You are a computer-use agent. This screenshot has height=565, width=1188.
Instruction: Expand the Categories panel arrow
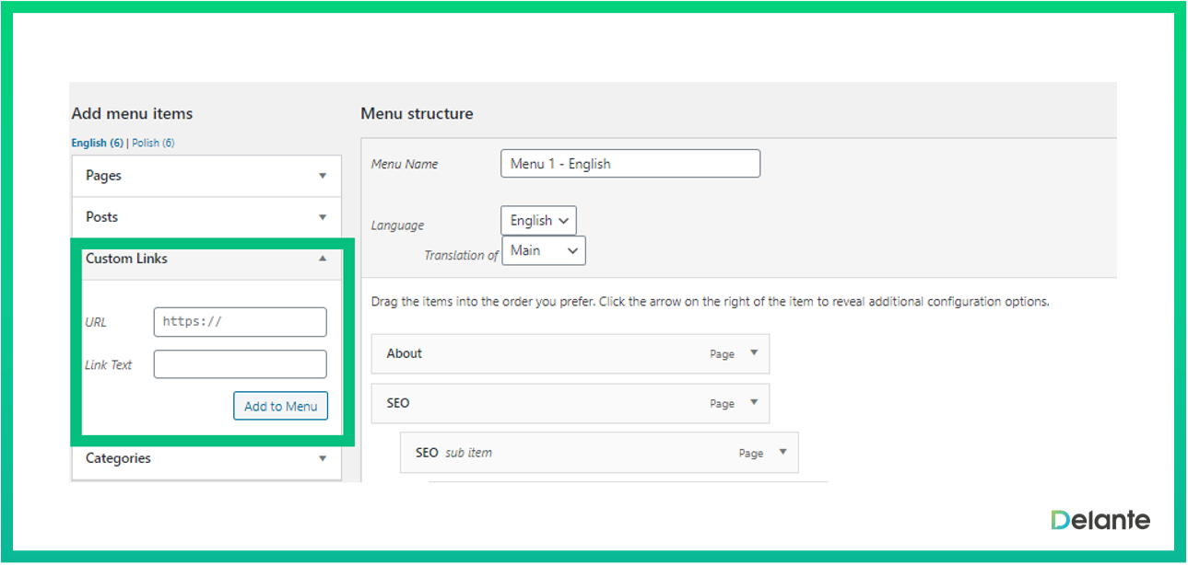tap(323, 458)
